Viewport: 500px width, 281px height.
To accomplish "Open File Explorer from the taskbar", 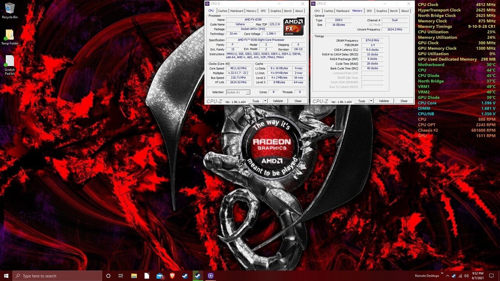I will pyautogui.click(x=134, y=276).
